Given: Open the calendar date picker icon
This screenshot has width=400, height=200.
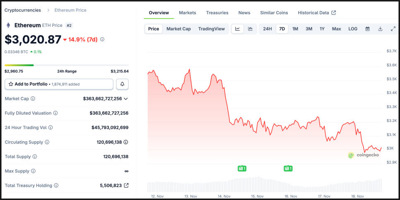Looking at the screenshot, I should (x=367, y=29).
